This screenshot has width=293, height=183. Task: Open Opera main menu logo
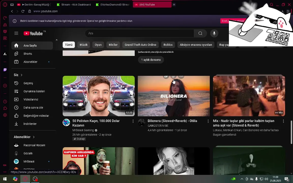5,5
